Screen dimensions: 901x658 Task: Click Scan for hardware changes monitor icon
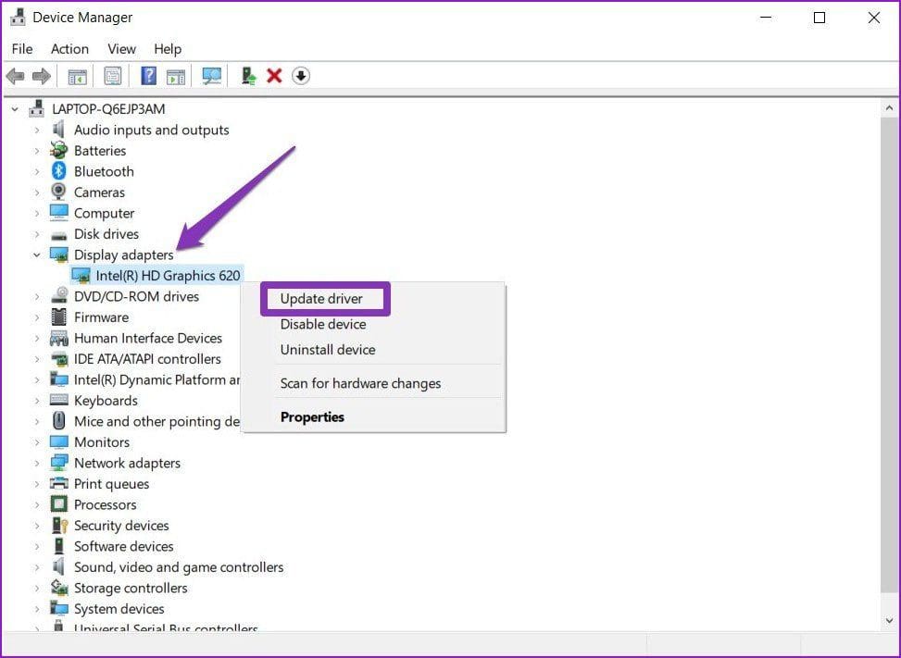click(212, 76)
